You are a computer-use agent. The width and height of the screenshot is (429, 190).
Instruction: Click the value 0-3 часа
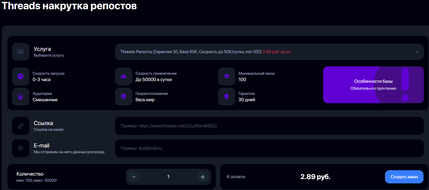pyautogui.click(x=42, y=80)
